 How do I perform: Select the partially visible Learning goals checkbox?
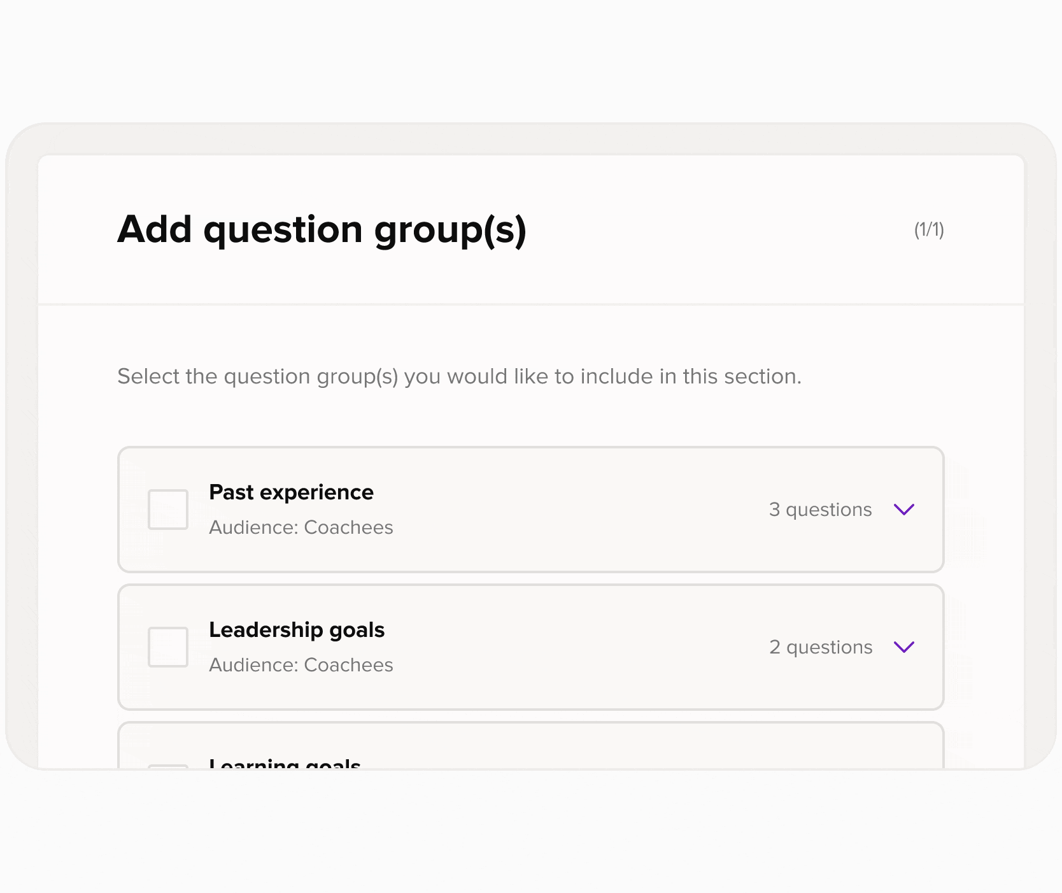(x=168, y=766)
